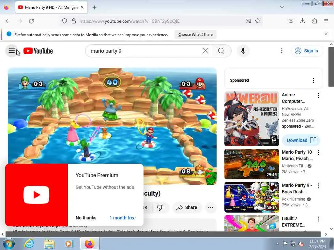Image resolution: width=334 pixels, height=250 pixels.
Task: Click the Sign in button
Action: 307,51
